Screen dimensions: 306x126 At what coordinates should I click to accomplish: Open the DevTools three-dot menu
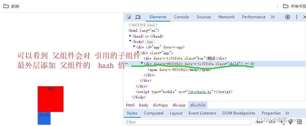[x=297, y=17]
